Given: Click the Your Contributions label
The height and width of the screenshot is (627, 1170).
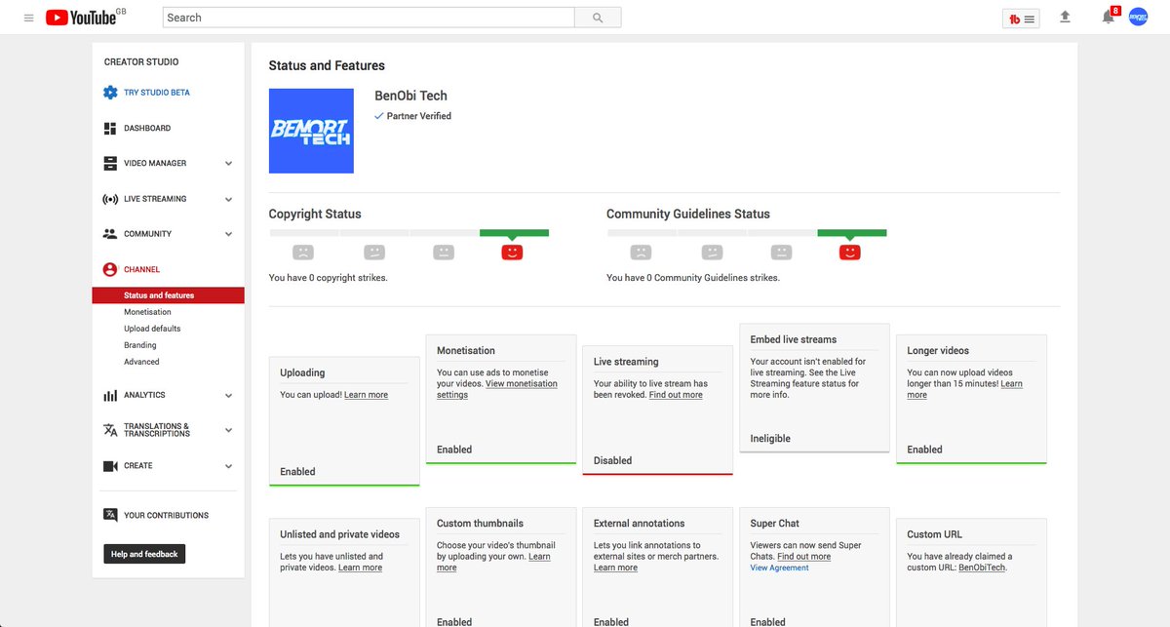Looking at the screenshot, I should click(166, 515).
